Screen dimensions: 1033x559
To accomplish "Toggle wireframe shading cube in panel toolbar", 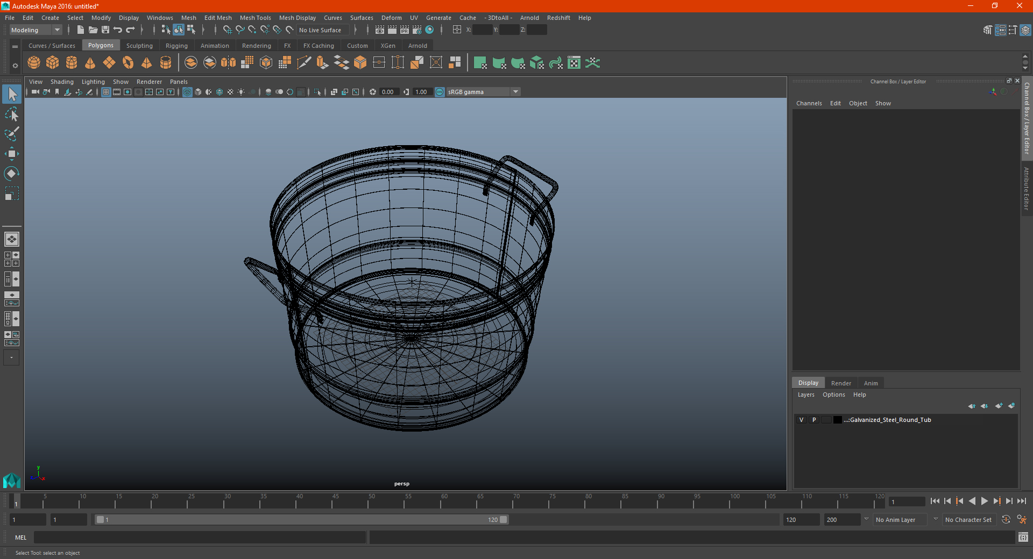I will (x=187, y=92).
